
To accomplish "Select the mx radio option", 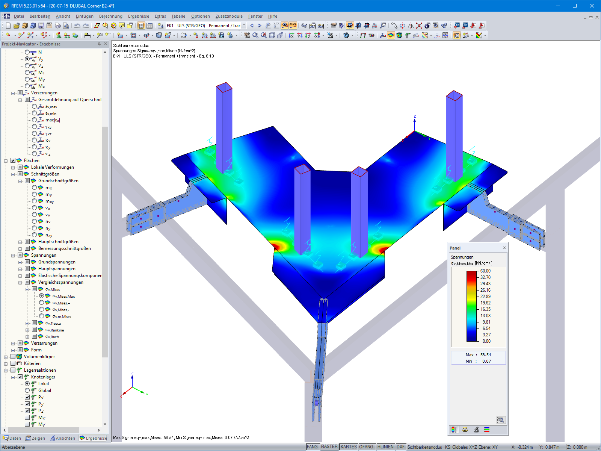I will [x=35, y=188].
